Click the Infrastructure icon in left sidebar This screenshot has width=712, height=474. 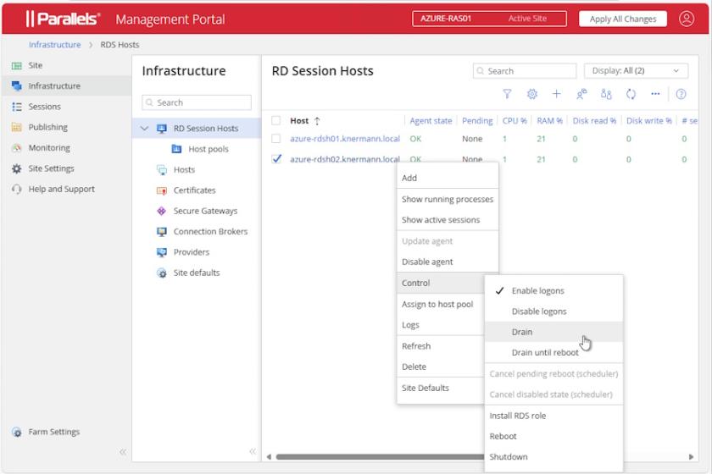[x=16, y=85]
